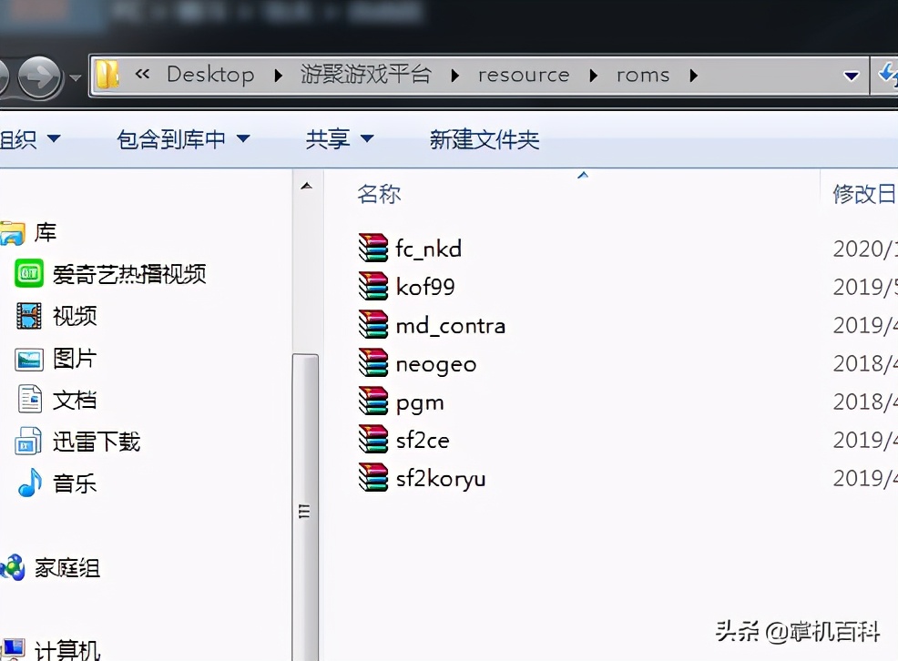Open the 视频 library
The height and width of the screenshot is (661, 898).
pyautogui.click(x=75, y=316)
